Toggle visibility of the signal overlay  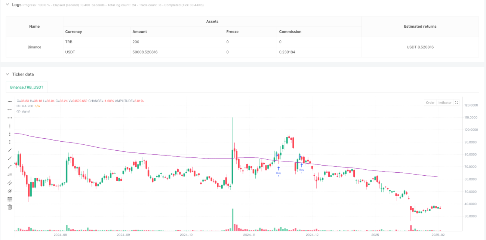click(x=19, y=111)
